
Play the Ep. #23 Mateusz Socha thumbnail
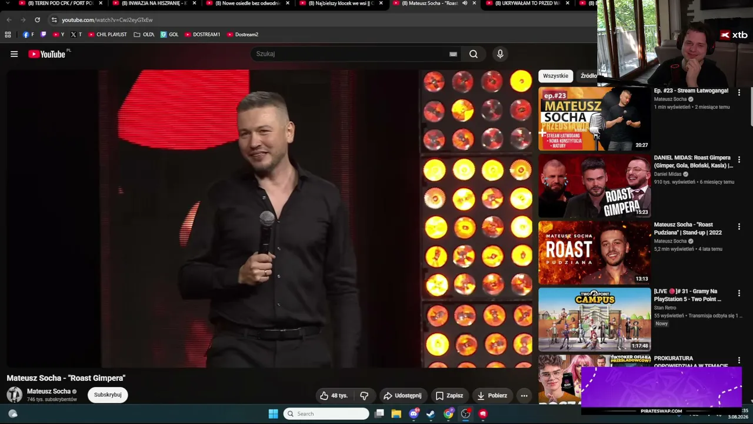pyautogui.click(x=594, y=119)
